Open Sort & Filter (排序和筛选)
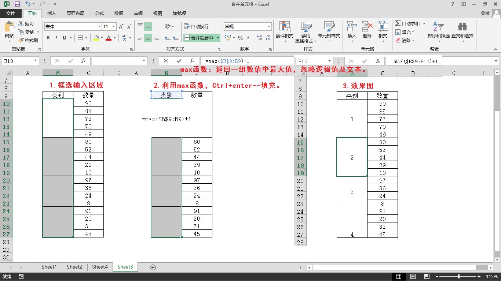Screen dimensions: 501x281 click(x=438, y=32)
